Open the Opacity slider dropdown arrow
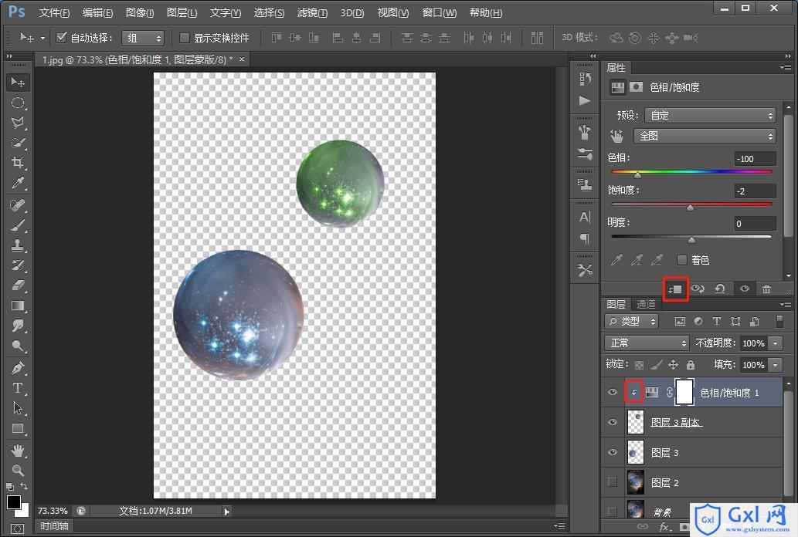The image size is (798, 537). coord(775,343)
